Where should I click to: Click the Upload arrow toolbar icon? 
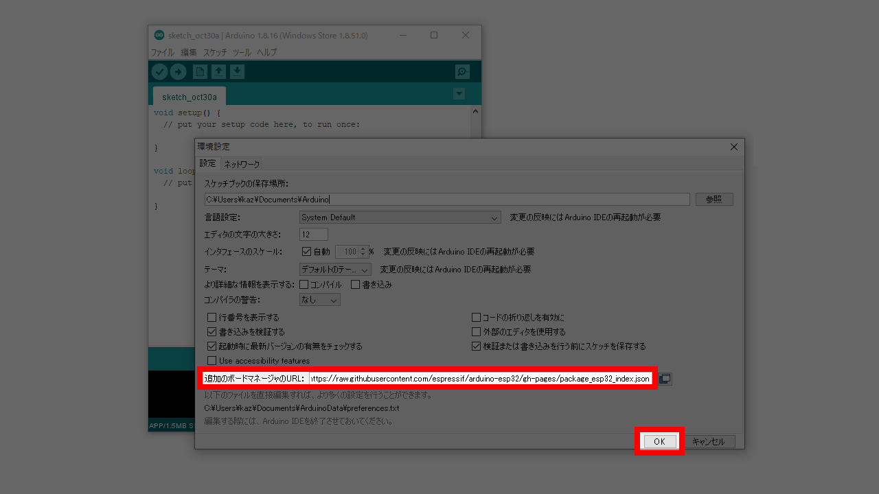pos(178,71)
